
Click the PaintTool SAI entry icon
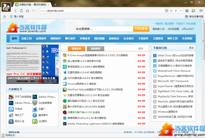(65, 90)
